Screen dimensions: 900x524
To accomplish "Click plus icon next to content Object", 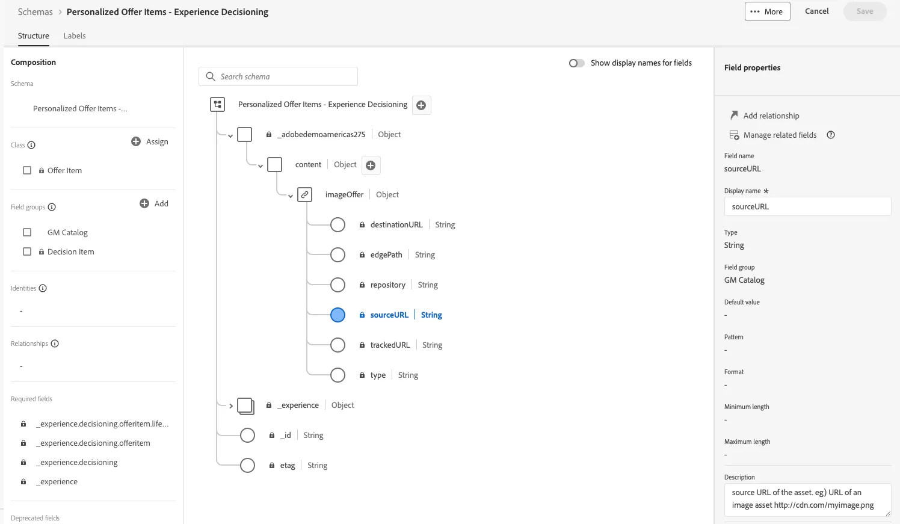I will pos(371,165).
